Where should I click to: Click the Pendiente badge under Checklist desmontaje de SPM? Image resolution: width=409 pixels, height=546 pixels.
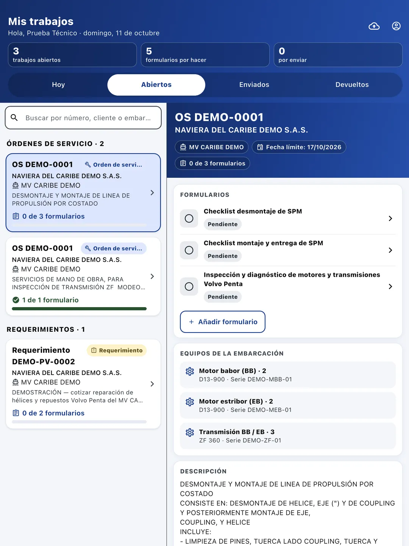223,224
